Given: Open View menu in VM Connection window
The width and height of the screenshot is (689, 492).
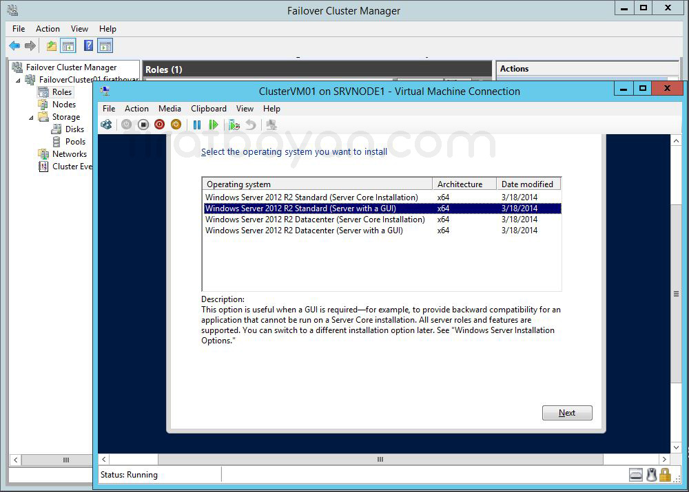Looking at the screenshot, I should (x=245, y=109).
